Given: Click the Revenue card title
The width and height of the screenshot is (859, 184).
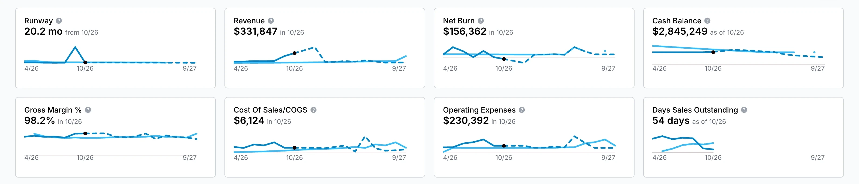Looking at the screenshot, I should coord(249,21).
